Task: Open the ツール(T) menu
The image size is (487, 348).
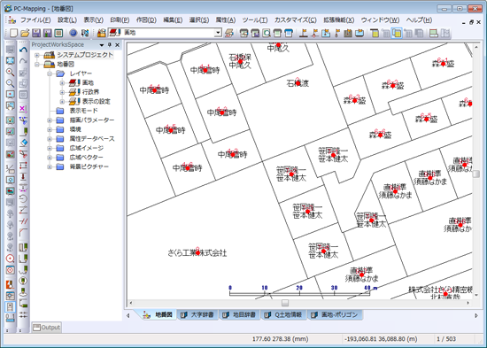Action: coord(255,20)
